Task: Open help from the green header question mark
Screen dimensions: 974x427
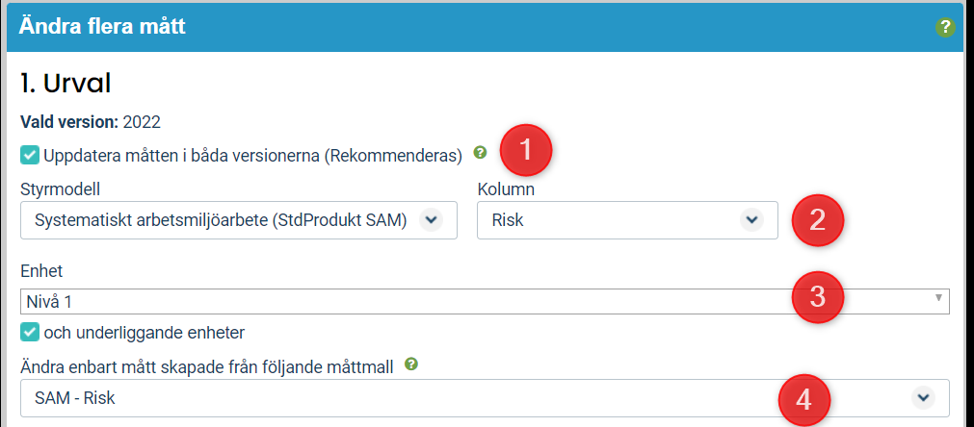Action: pyautogui.click(x=945, y=27)
